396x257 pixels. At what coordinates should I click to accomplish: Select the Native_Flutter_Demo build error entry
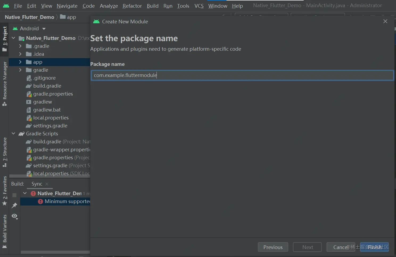(59, 193)
